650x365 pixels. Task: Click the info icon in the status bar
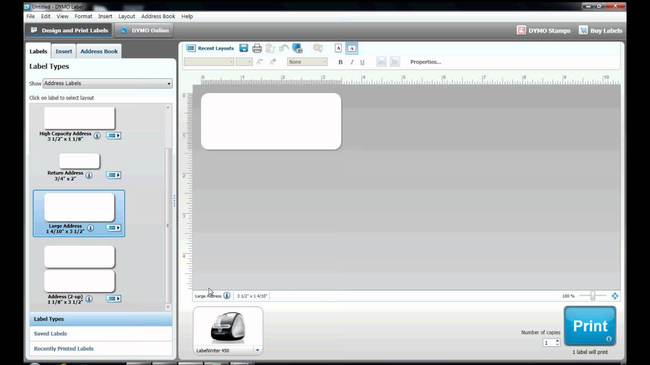226,296
